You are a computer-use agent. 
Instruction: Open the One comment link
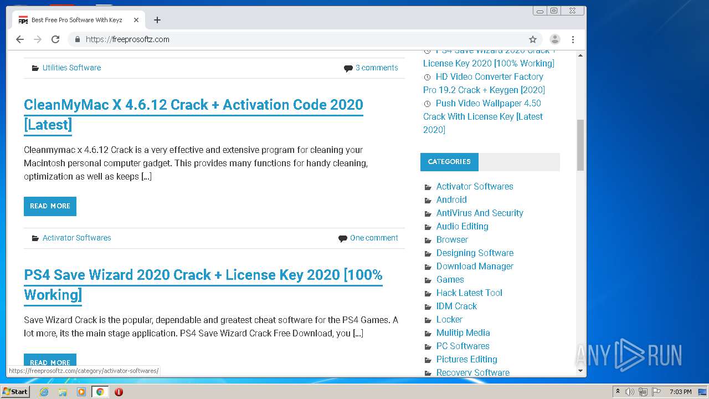pyautogui.click(x=374, y=238)
